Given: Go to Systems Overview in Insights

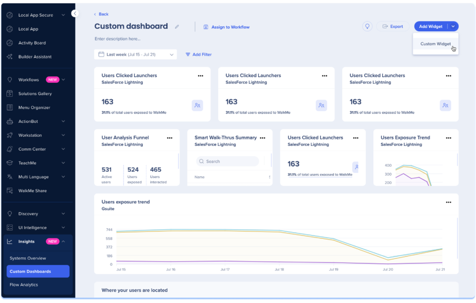Looking at the screenshot, I should point(28,258).
